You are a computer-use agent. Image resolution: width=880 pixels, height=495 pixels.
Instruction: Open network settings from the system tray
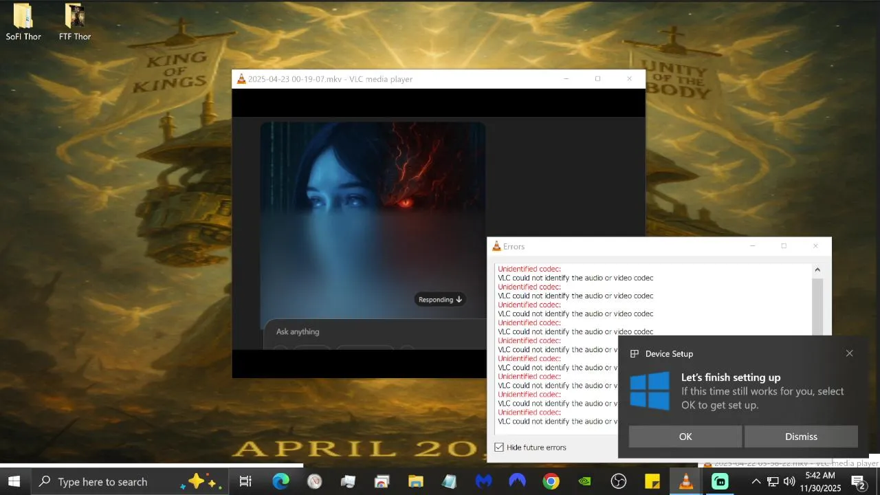pos(773,482)
